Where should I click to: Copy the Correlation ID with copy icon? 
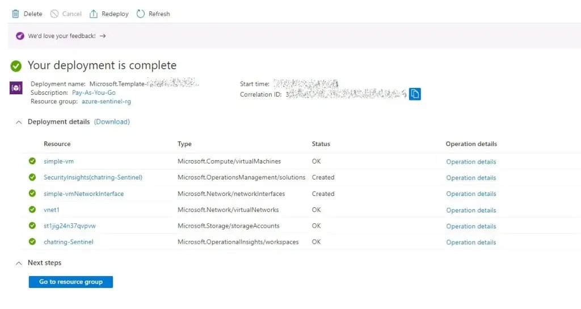(x=415, y=94)
